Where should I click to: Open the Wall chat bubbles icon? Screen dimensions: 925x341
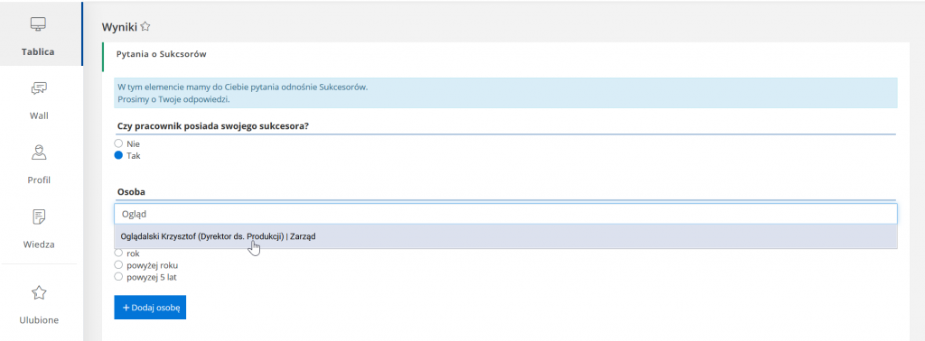38,88
